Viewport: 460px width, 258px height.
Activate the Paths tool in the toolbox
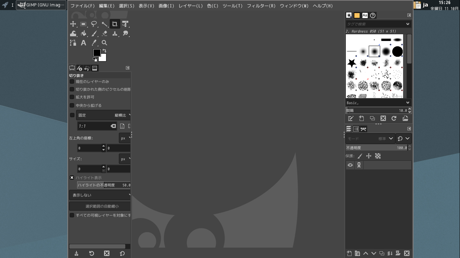[x=73, y=43]
